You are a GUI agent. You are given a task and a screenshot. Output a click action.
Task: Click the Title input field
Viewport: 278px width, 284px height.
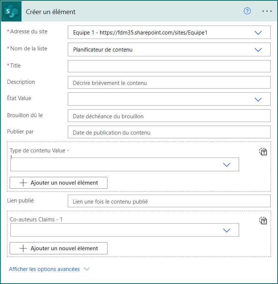click(169, 66)
